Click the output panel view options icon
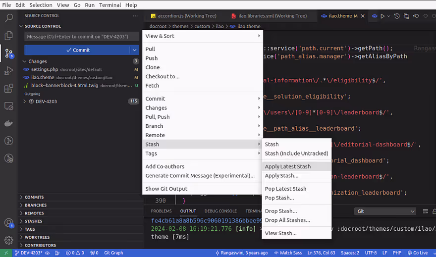Screen dimensions: 436x257 425,211
